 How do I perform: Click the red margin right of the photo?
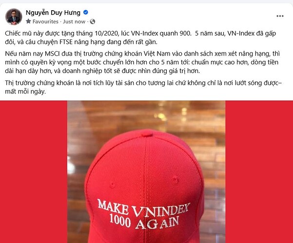tap(259, 172)
